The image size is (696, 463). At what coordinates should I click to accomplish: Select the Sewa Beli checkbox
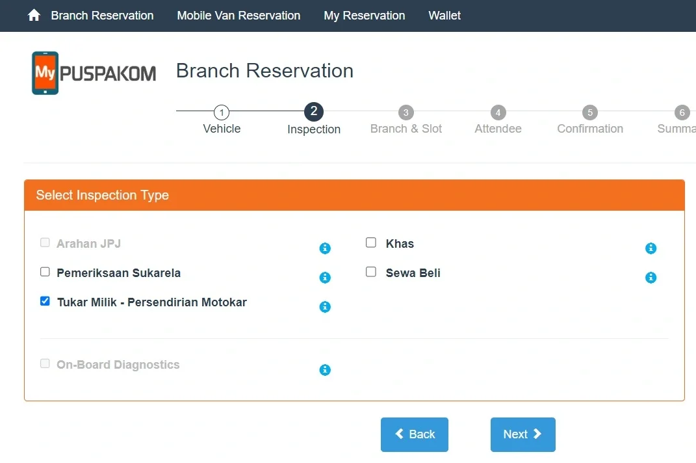[x=370, y=271]
